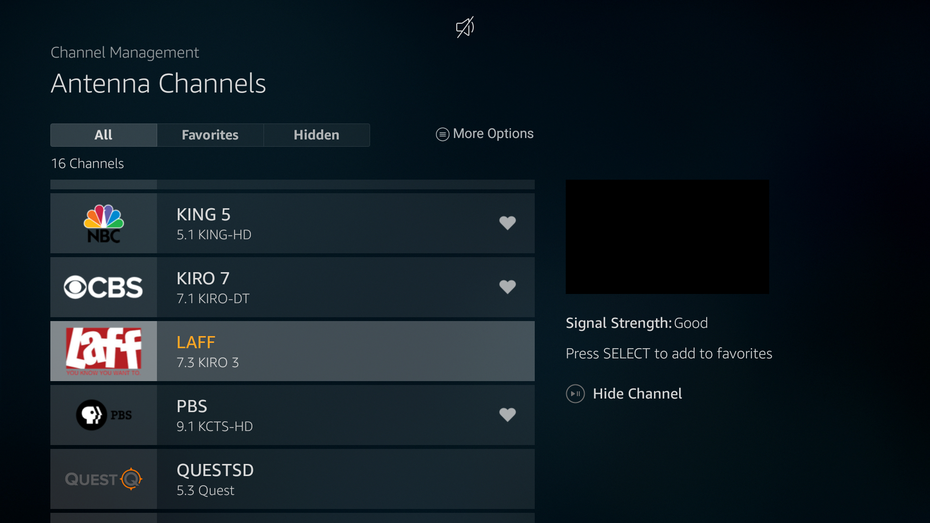Select the LAFF 7.3 KIRO 3 row
Screen dimensions: 930x523
345,351
